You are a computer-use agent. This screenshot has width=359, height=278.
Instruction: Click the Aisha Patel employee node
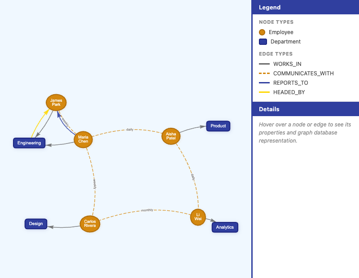click(x=171, y=136)
